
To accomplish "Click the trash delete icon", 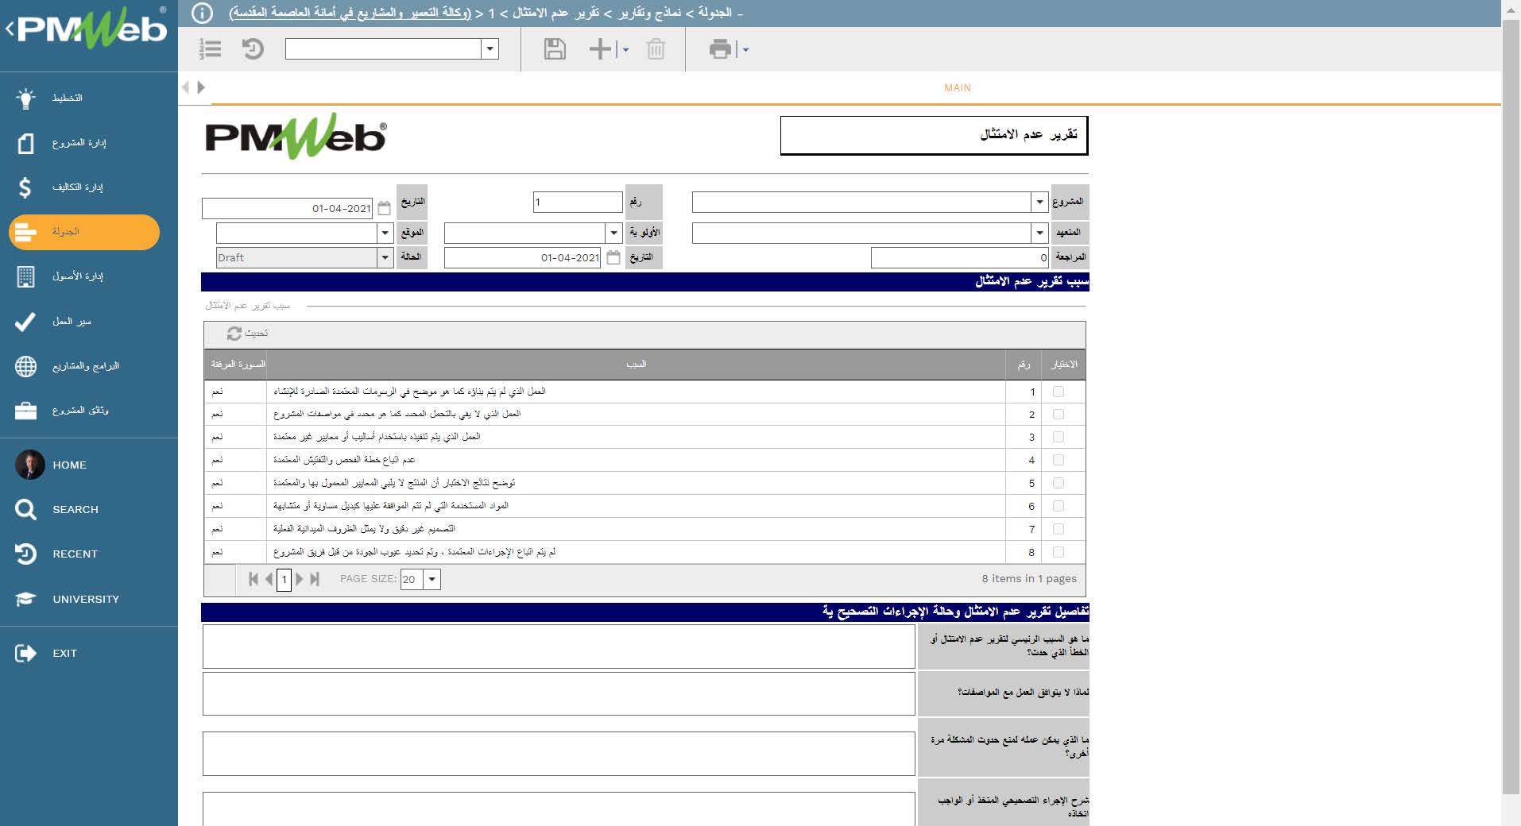I will pyautogui.click(x=656, y=49).
